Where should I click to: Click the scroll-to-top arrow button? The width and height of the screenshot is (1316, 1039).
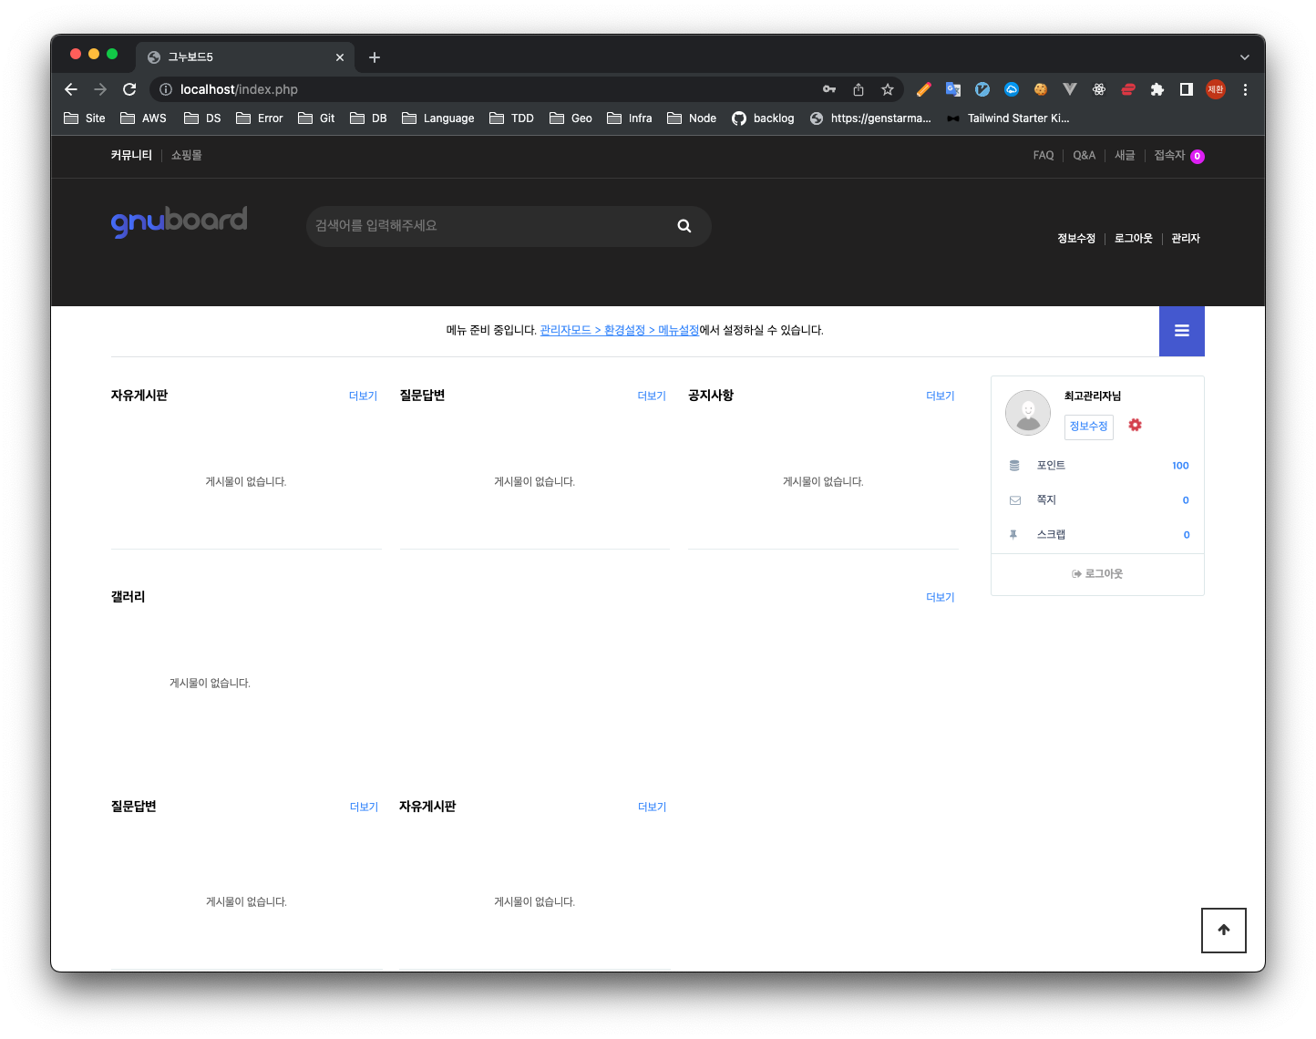coord(1224,931)
